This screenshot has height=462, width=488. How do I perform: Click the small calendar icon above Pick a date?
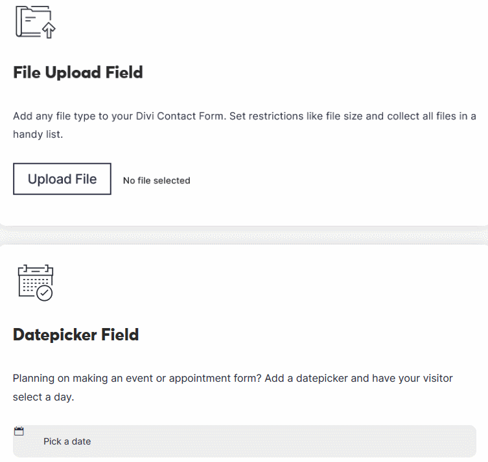pos(19,431)
